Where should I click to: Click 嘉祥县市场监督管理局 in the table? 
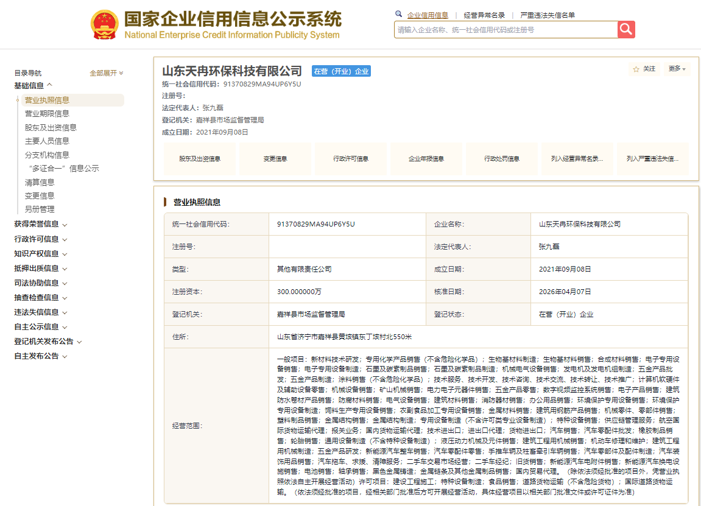(311, 314)
